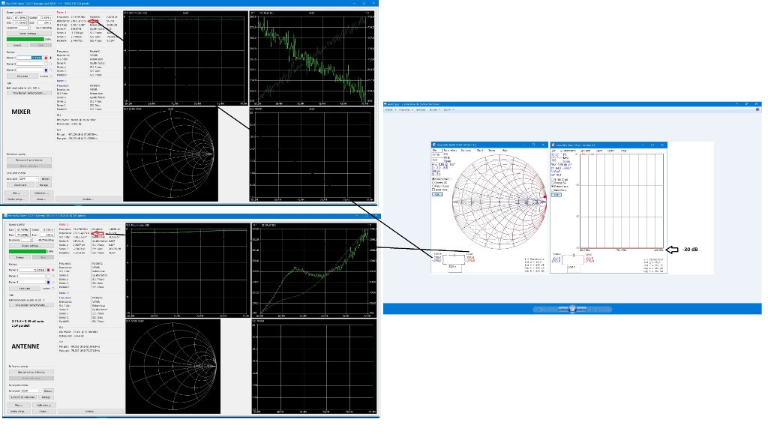Open Sweep settings in ANTENNE window
Viewport: 768px width, 446px height.
coord(31,246)
